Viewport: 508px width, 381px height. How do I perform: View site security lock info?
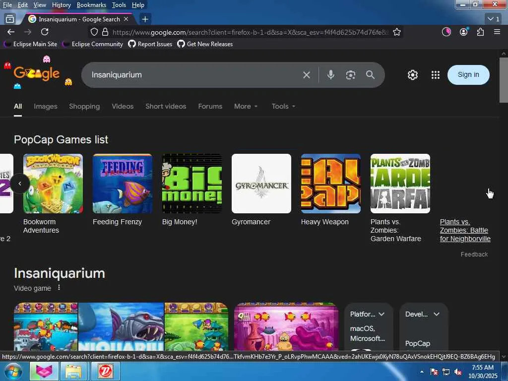tap(105, 32)
